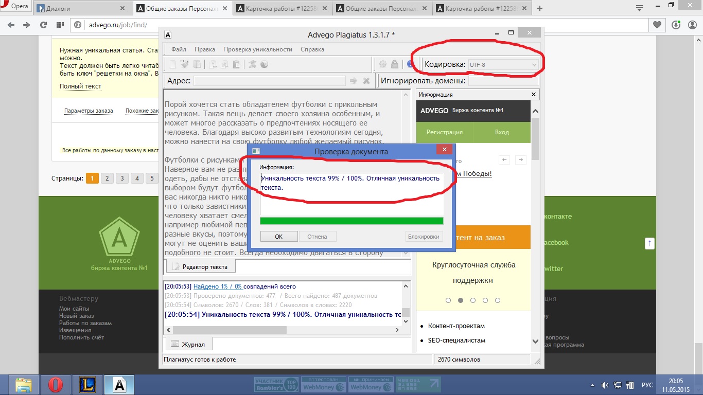Reload the page in Opera
The height and width of the screenshot is (395, 703).
[x=43, y=25]
